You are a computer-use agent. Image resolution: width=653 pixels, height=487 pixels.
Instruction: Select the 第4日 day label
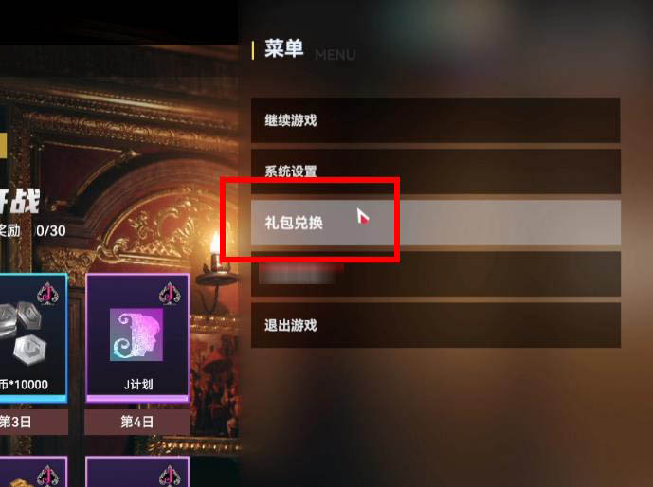(137, 422)
